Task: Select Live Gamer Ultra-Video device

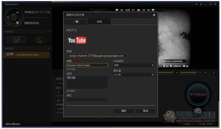Action: (27, 55)
